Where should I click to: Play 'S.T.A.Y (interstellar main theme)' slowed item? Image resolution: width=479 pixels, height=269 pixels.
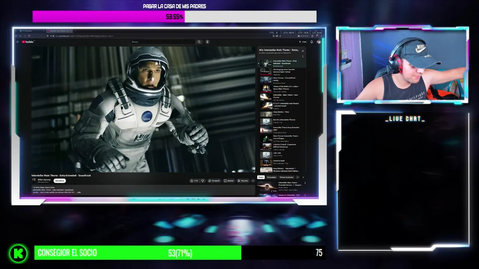tap(282, 106)
